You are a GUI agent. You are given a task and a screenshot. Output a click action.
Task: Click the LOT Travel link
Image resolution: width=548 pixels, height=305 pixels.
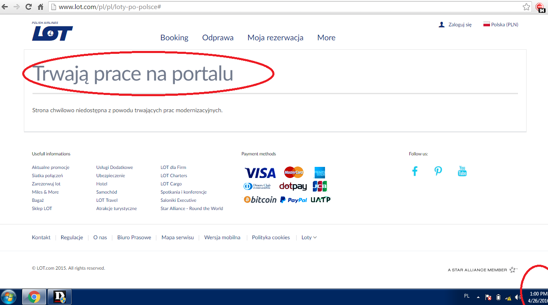pos(107,200)
